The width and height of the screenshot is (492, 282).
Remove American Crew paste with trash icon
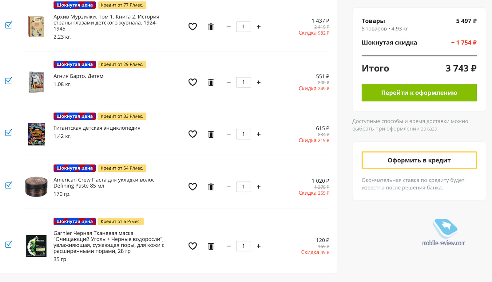[x=211, y=187]
